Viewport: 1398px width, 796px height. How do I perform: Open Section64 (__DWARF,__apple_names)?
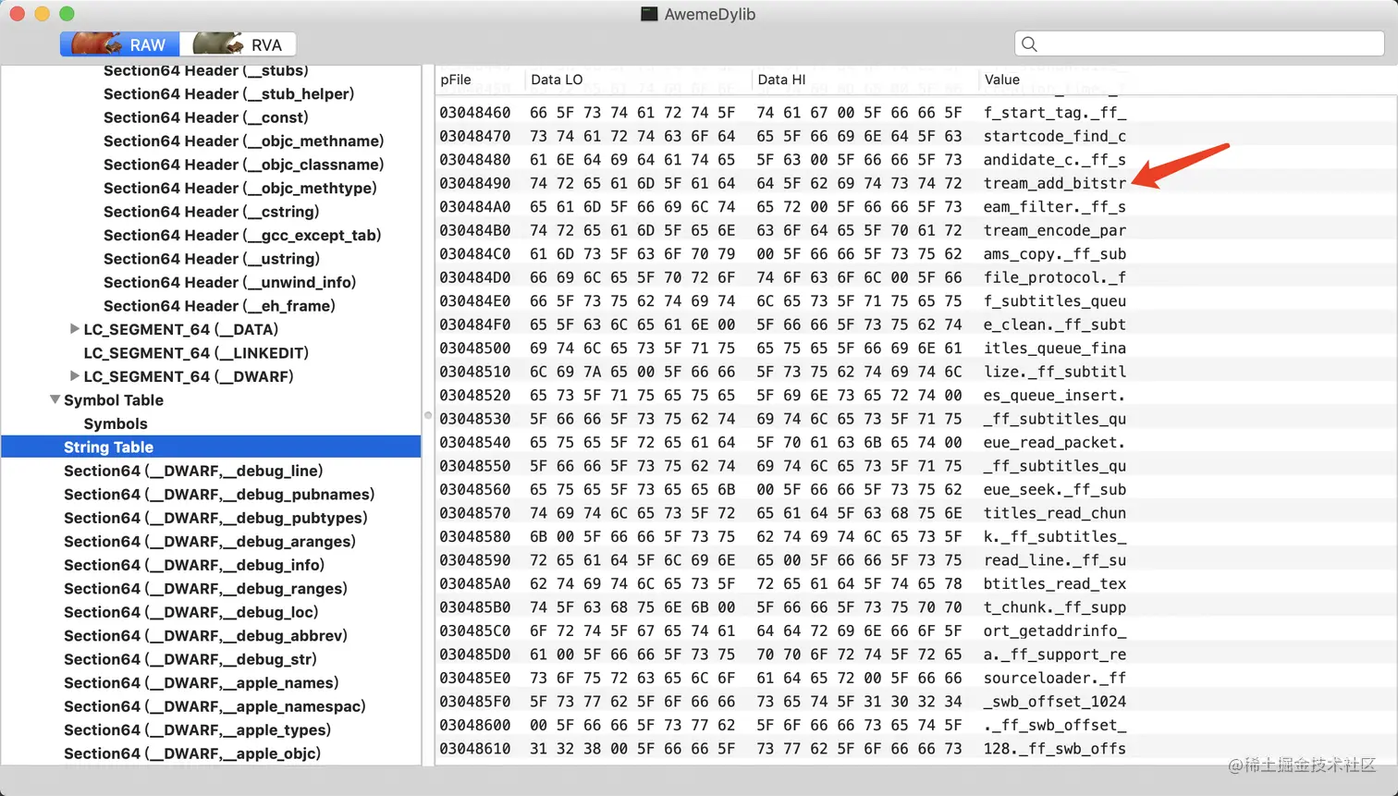(x=202, y=682)
